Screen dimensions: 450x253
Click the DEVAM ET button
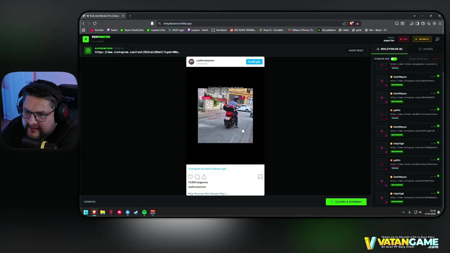point(422,39)
